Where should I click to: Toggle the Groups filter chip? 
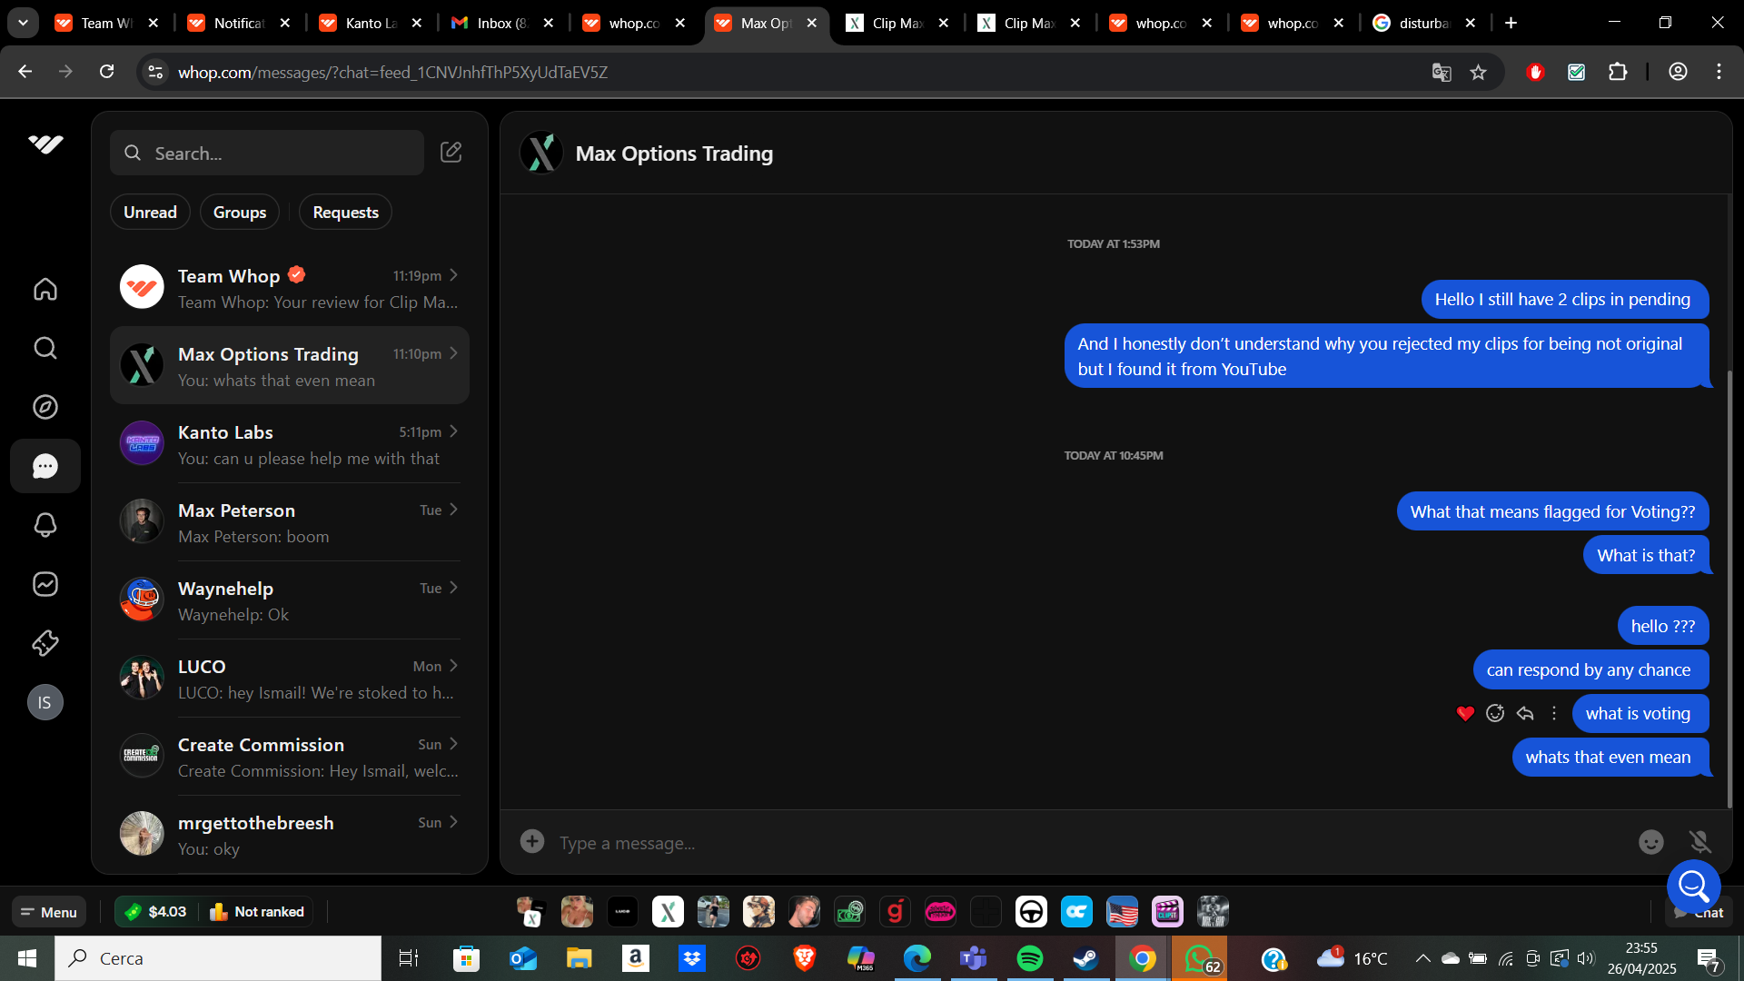click(240, 212)
